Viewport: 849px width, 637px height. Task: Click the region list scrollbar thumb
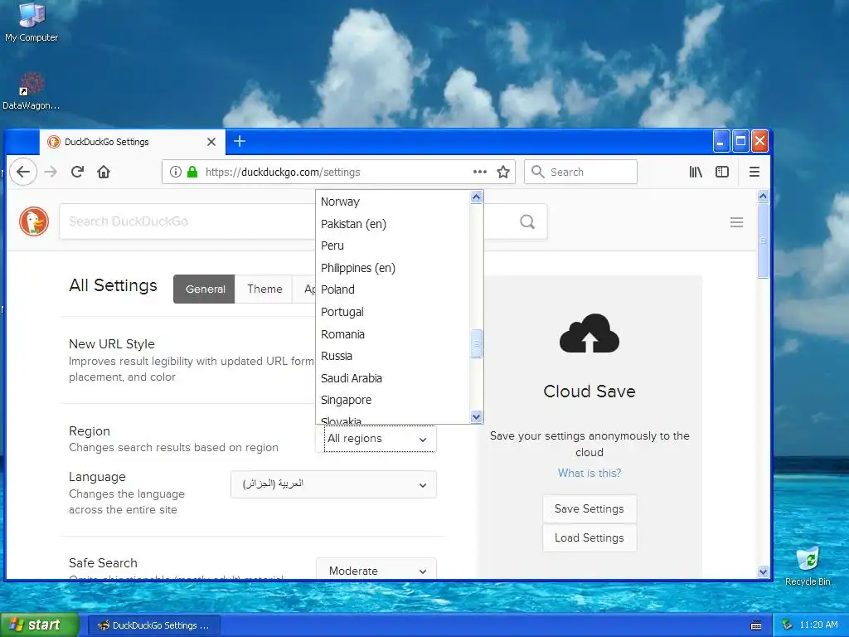[476, 343]
